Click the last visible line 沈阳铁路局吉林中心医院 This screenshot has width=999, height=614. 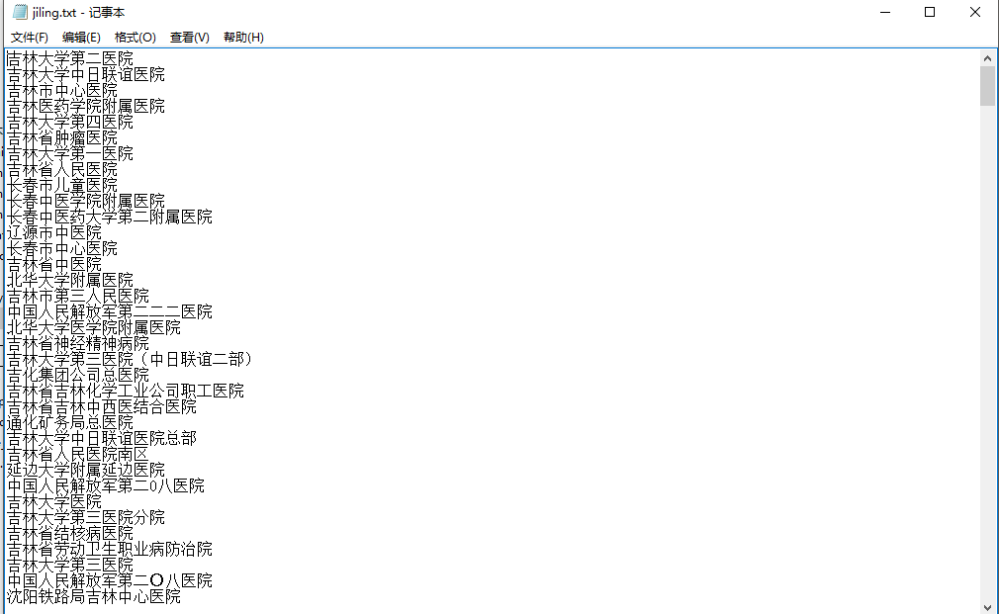click(94, 597)
